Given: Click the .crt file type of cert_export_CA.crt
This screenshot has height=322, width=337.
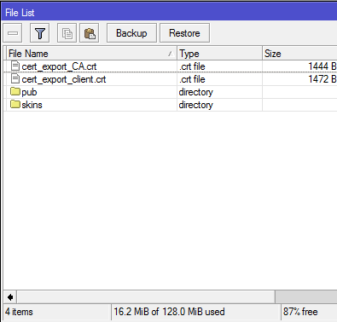Looking at the screenshot, I should tap(192, 66).
